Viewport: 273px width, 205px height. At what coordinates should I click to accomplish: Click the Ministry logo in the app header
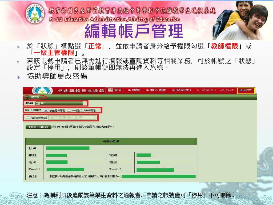[43, 91]
